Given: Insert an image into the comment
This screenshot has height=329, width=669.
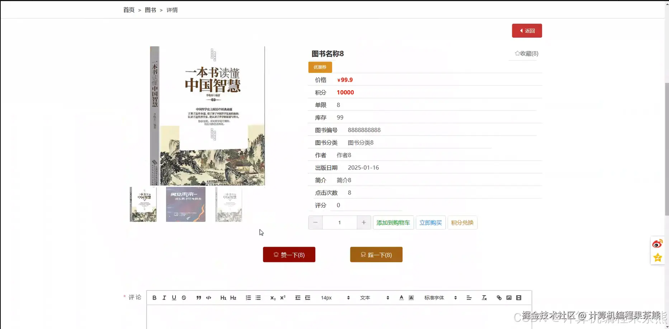Looking at the screenshot, I should click(x=509, y=297).
